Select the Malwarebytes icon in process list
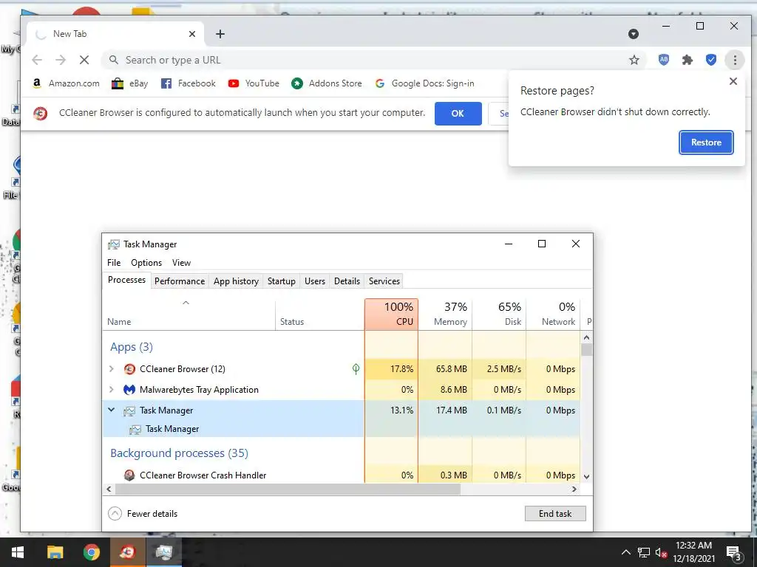 coord(129,390)
